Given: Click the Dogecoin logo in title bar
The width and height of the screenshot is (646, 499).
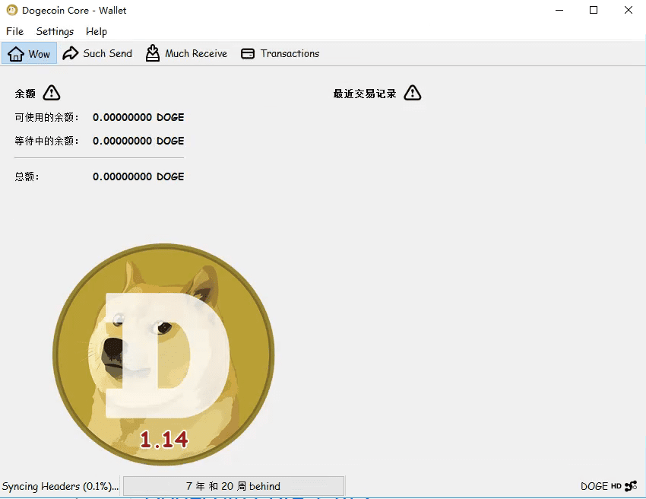Looking at the screenshot, I should pos(11,11).
